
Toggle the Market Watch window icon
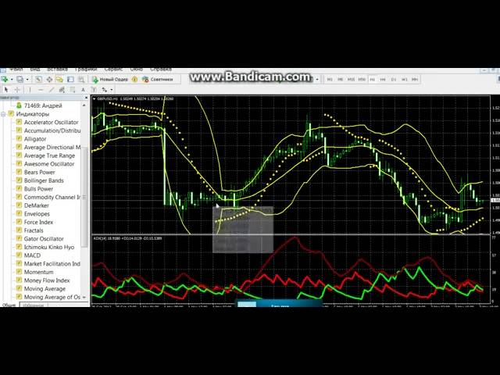click(x=38, y=80)
